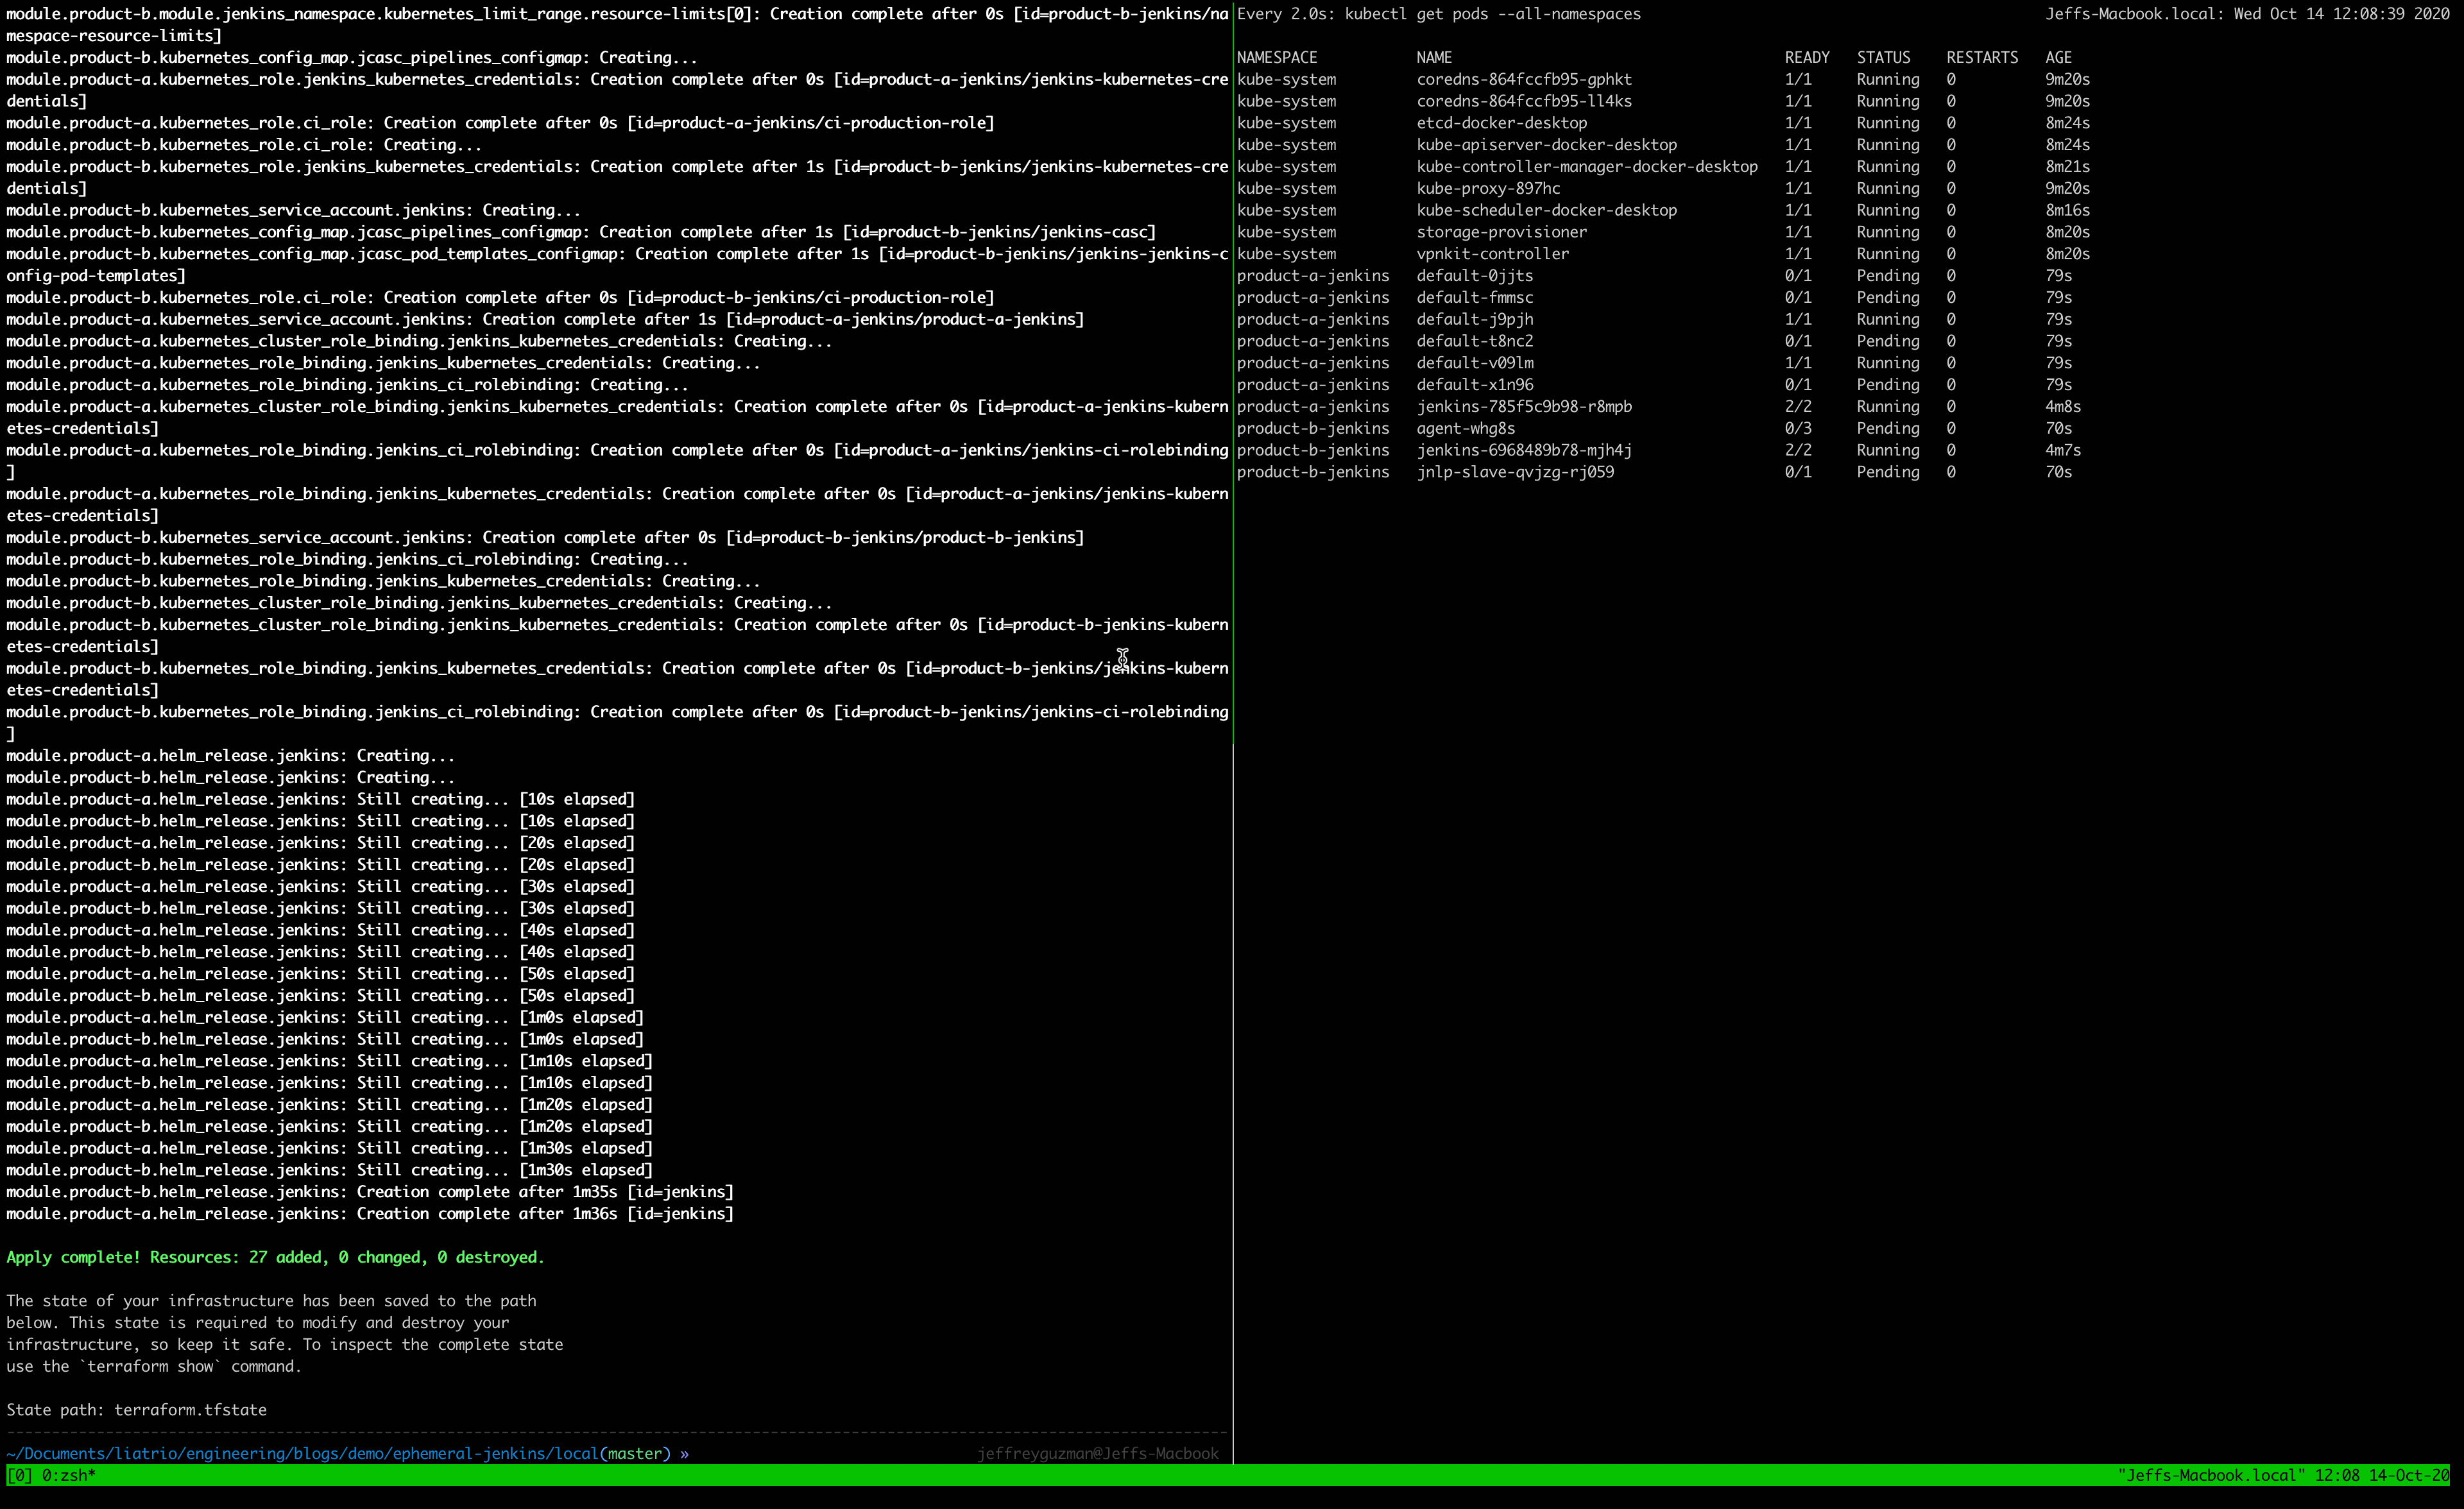
Task: Click 'use the `terraform show` command.' text
Action: pos(154,1366)
